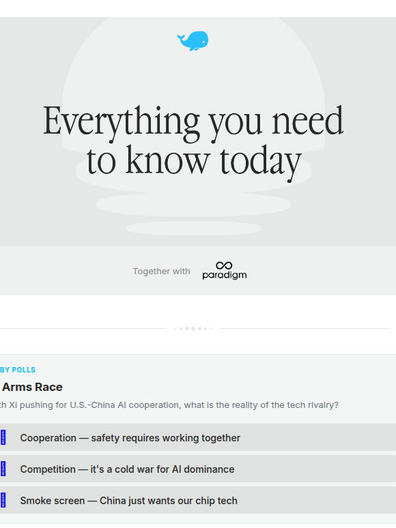The height and width of the screenshot is (528, 396).
Task: Open the Paradigm sponsor logo
Action: pyautogui.click(x=225, y=271)
